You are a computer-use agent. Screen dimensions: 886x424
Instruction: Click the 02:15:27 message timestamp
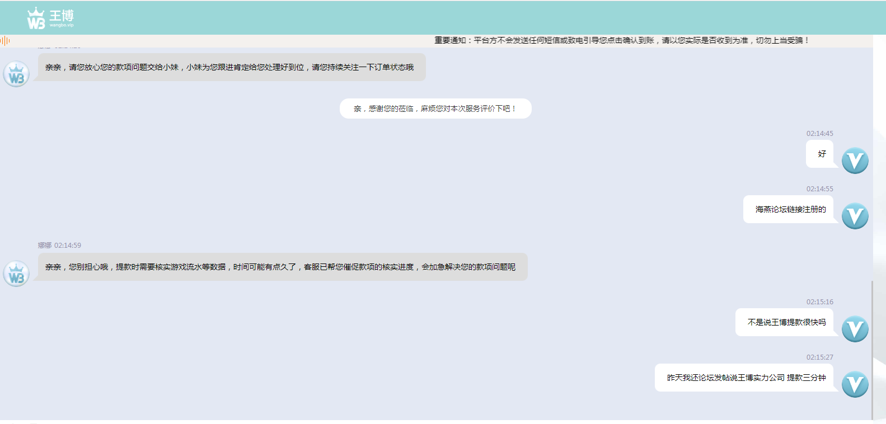819,357
